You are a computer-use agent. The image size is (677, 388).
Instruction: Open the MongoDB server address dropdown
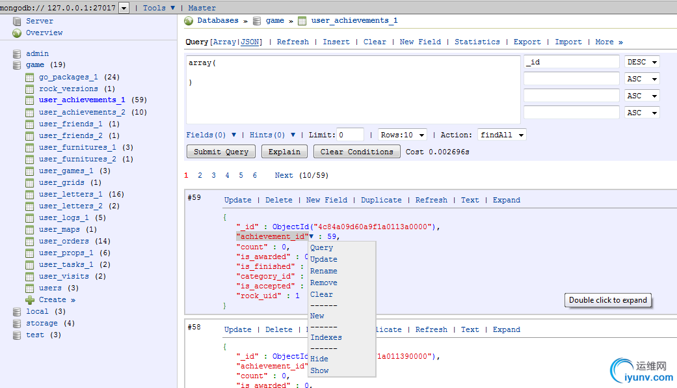pyautogui.click(x=124, y=8)
